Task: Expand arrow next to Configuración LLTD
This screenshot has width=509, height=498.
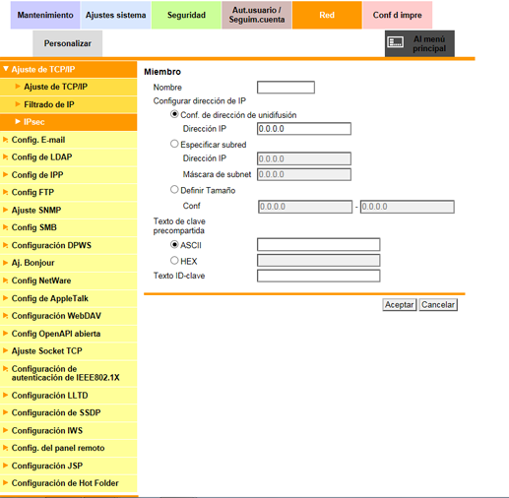Action: tap(5, 395)
